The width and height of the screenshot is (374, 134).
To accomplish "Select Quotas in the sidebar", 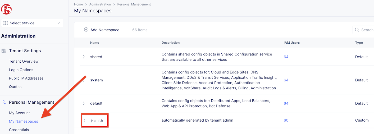I will 15,87.
